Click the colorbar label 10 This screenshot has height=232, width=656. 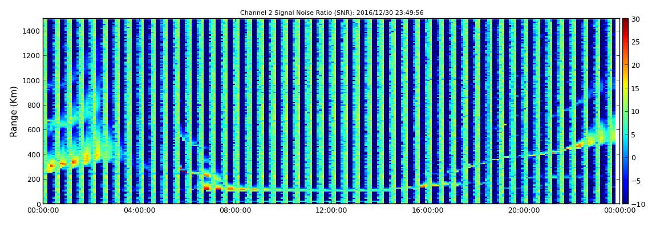click(x=635, y=112)
